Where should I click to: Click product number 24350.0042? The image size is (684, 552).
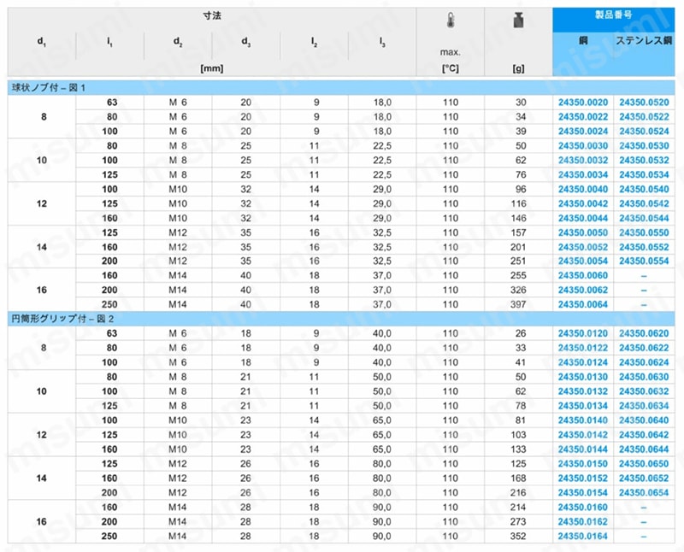point(583,203)
